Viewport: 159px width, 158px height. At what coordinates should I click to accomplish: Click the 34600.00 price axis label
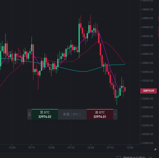tap(148, 18)
